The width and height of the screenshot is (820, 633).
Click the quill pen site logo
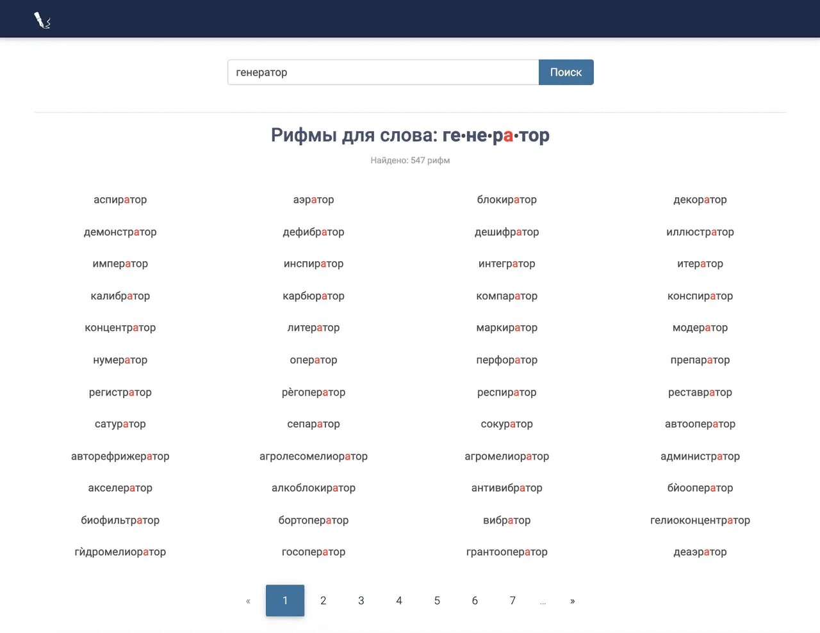tap(42, 20)
